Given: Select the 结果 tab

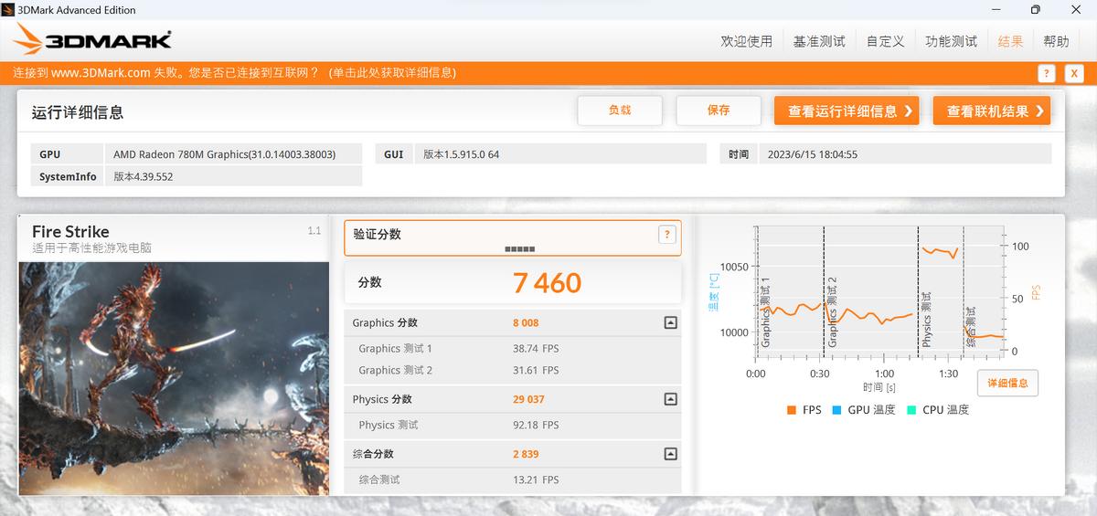Looking at the screenshot, I should point(1010,41).
